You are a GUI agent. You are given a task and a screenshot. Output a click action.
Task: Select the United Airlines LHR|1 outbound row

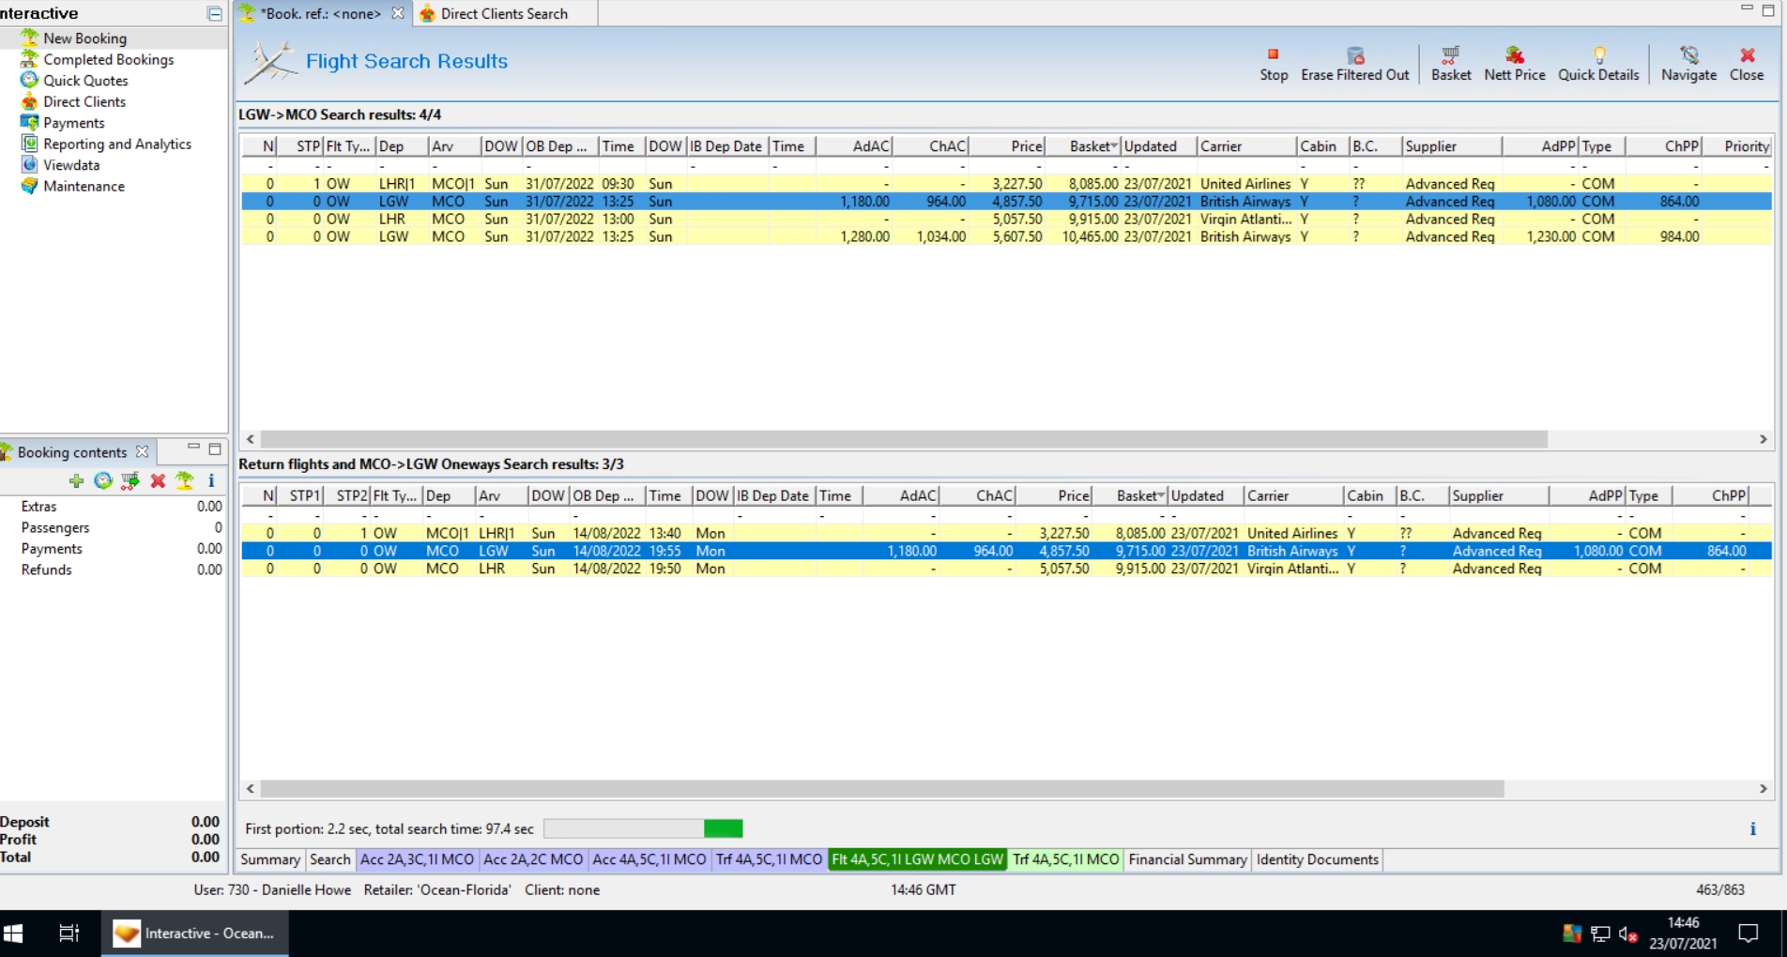[1006, 184]
